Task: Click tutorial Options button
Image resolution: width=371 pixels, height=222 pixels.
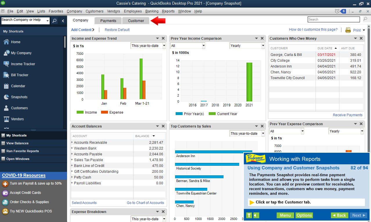Action: click(x=304, y=215)
